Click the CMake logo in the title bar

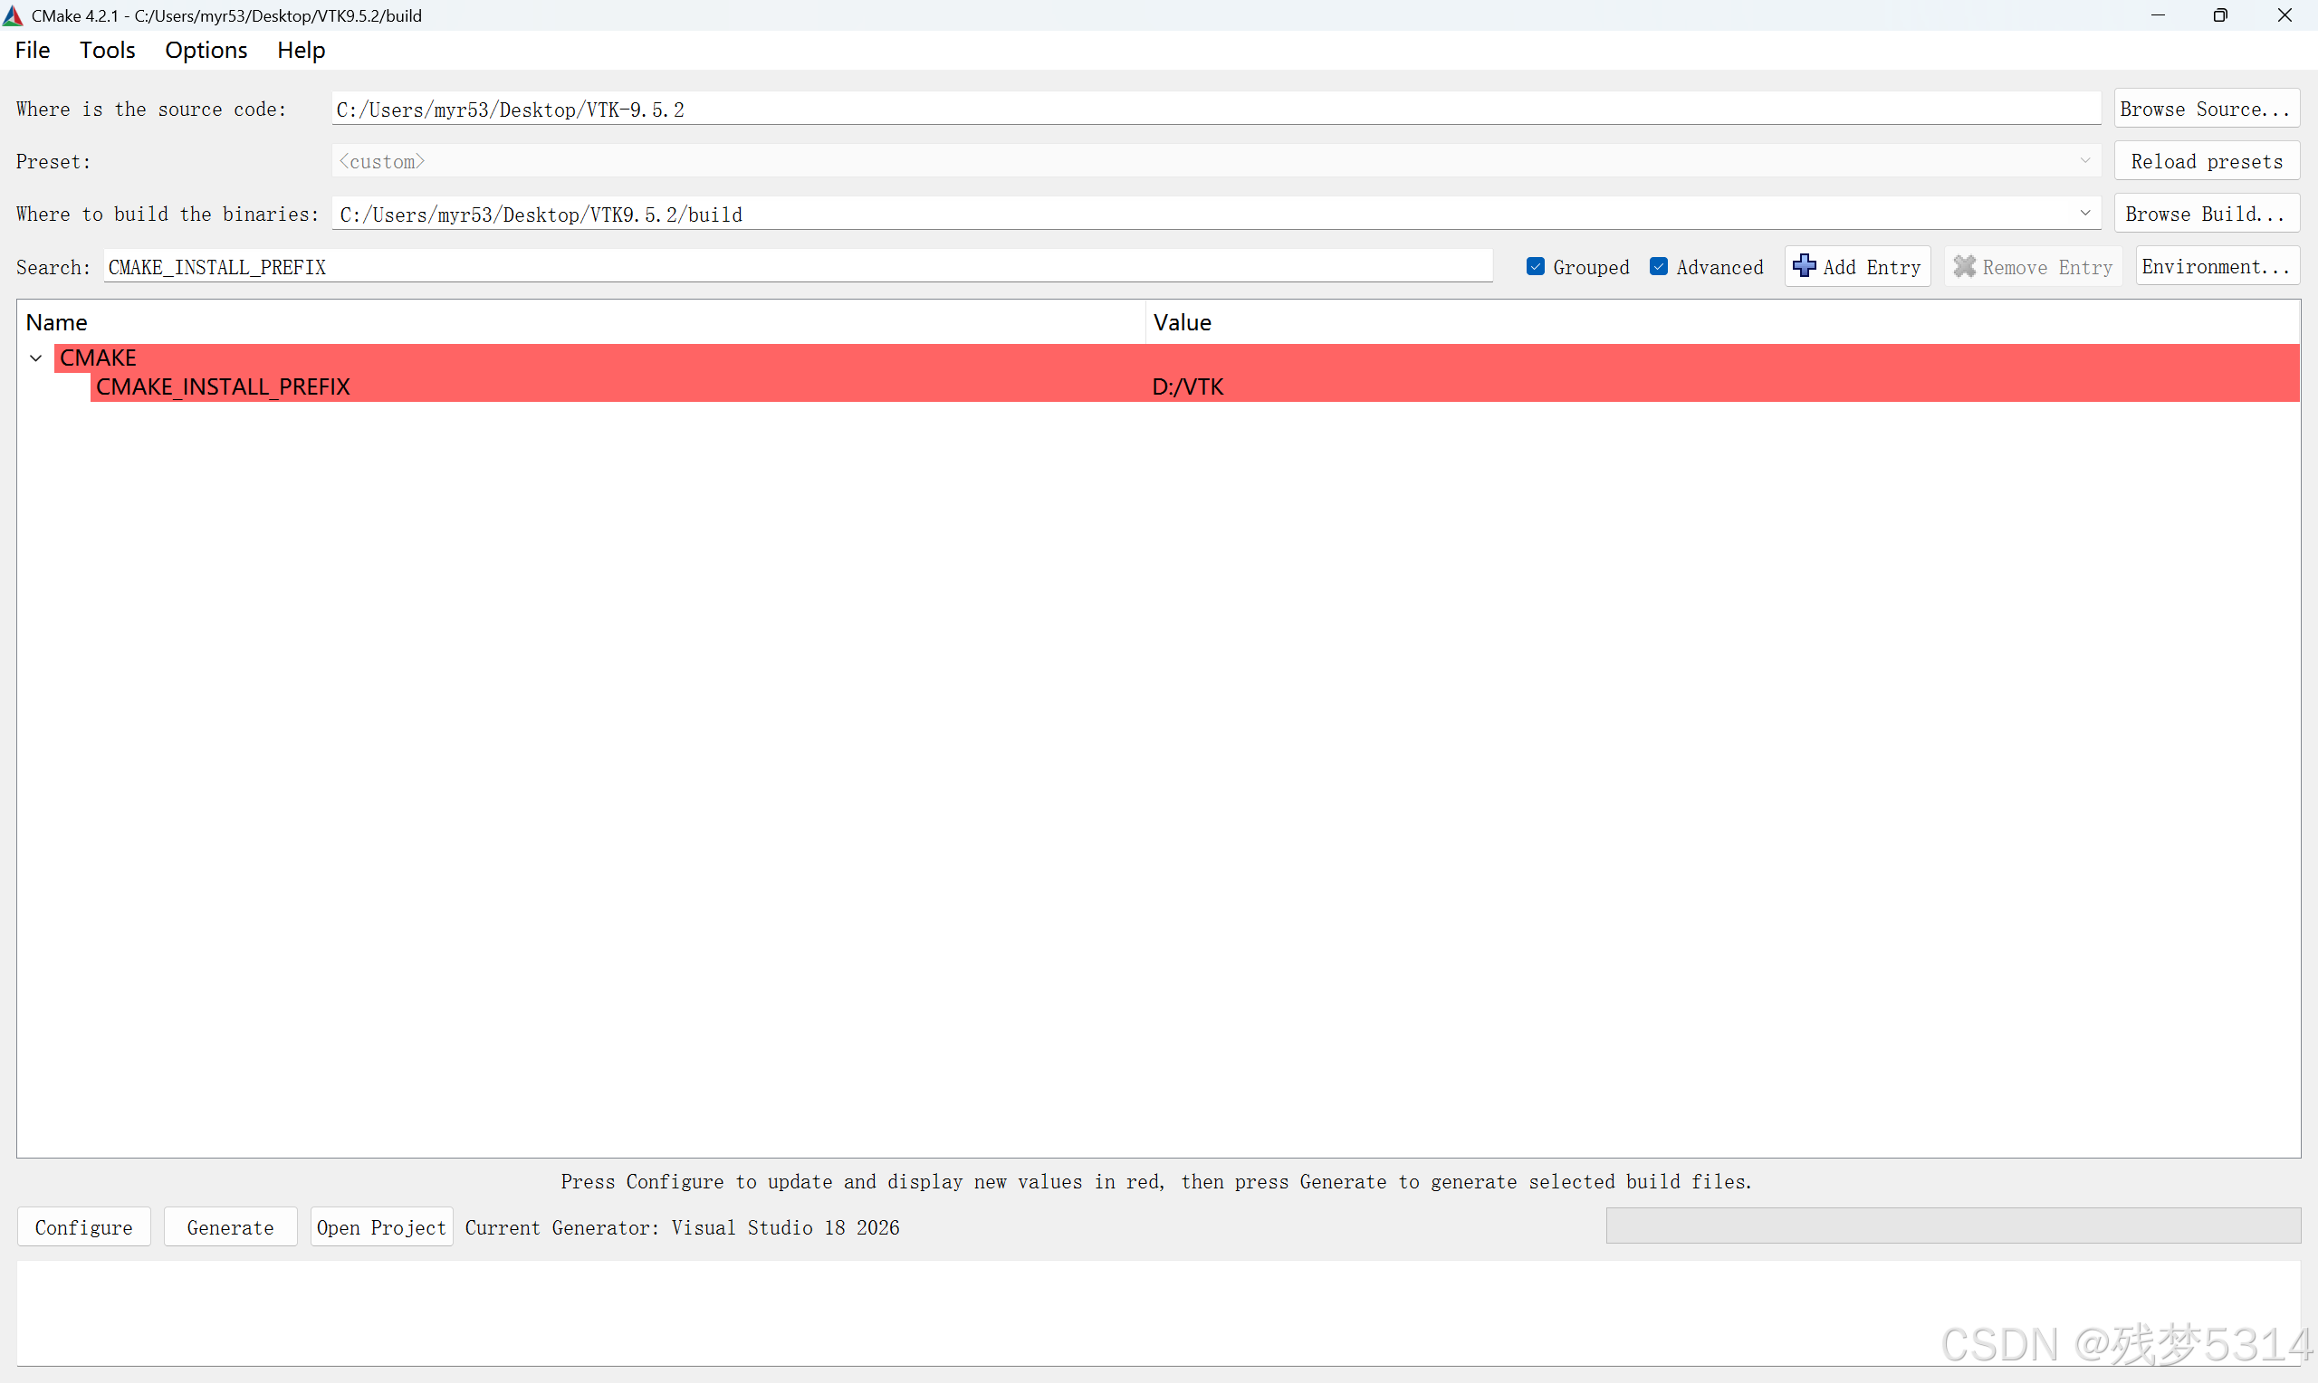pyautogui.click(x=13, y=14)
